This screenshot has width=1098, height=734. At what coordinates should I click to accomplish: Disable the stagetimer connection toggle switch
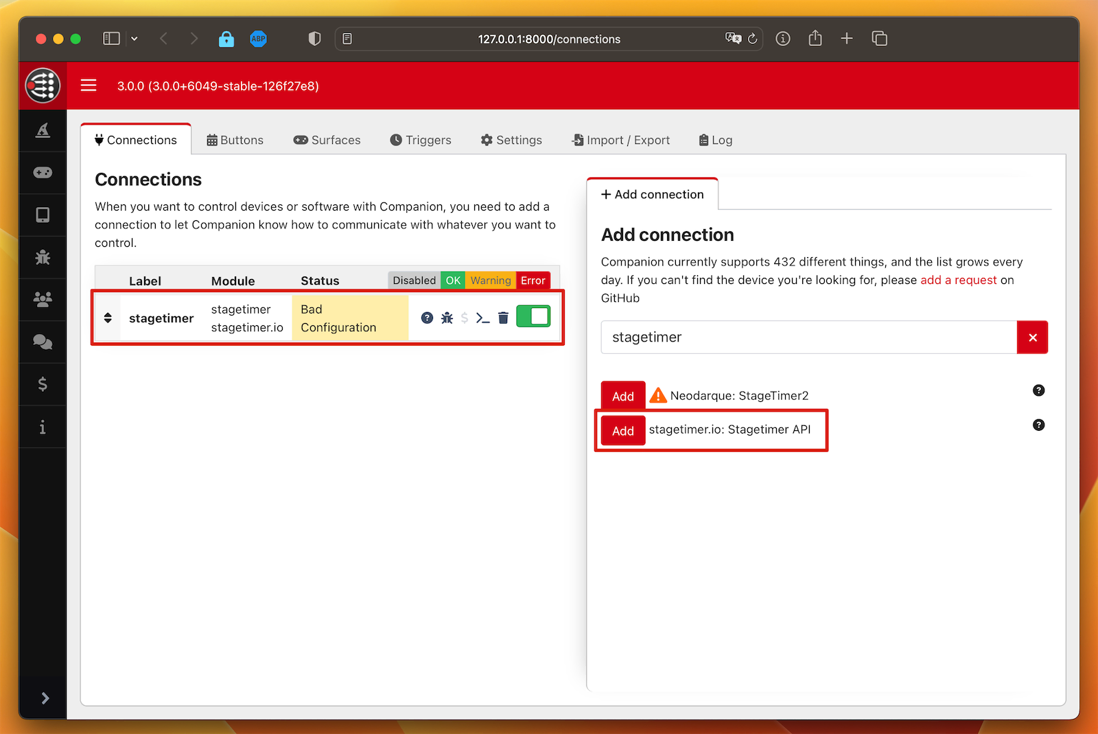pos(533,316)
